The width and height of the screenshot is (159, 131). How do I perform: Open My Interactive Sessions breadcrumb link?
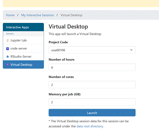37,15
